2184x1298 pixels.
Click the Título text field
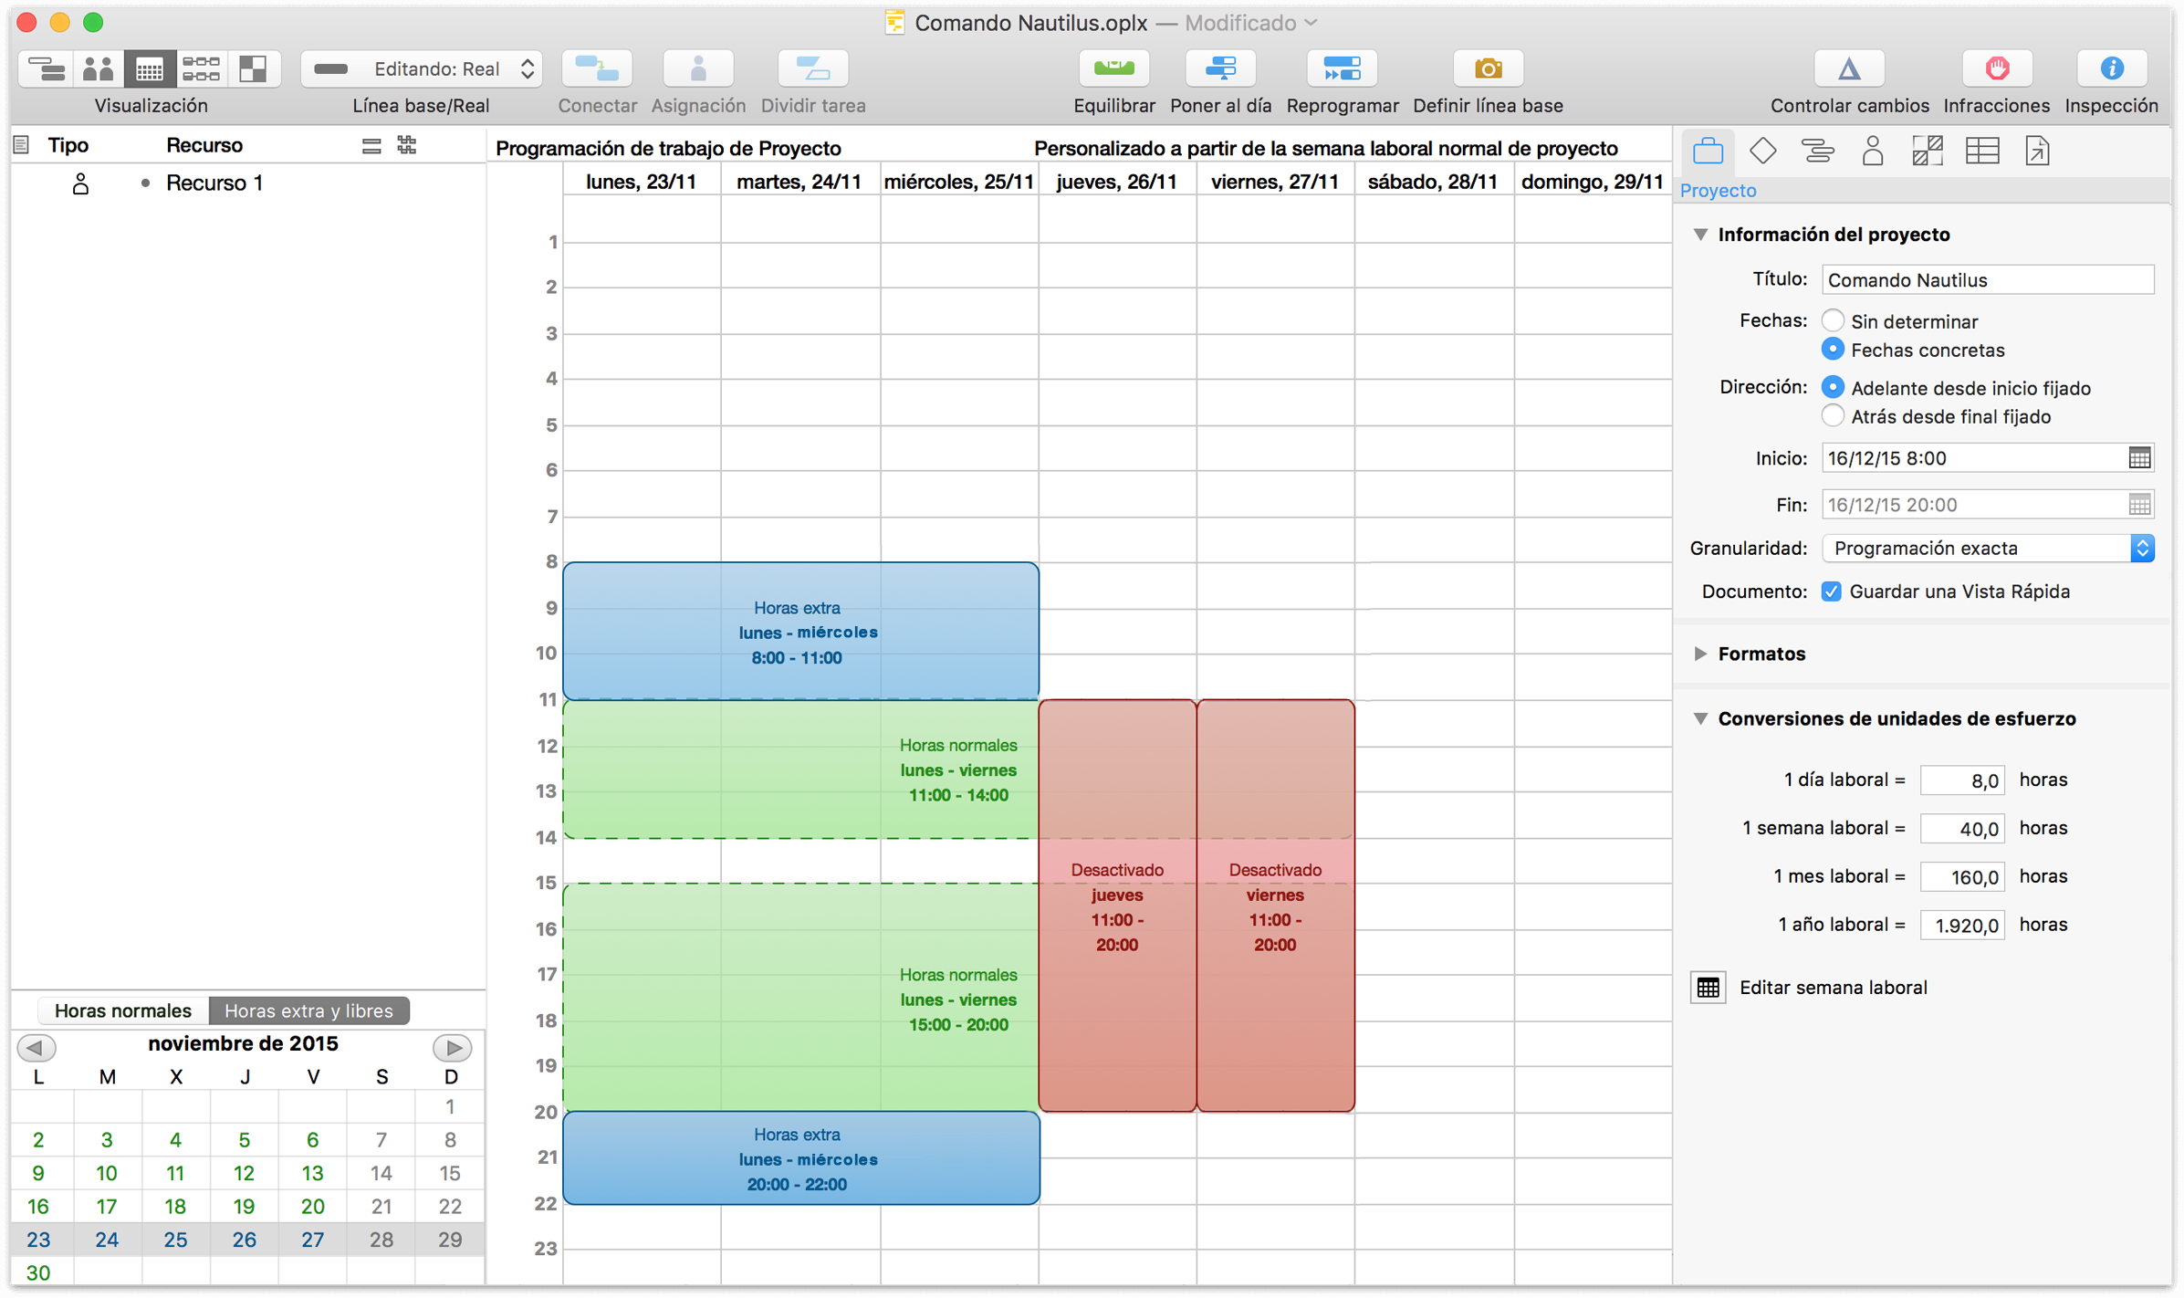click(x=1987, y=279)
